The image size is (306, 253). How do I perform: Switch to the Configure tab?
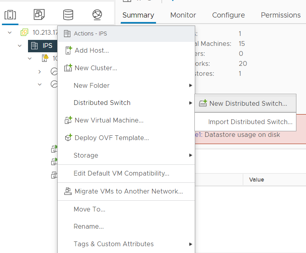pos(228,15)
